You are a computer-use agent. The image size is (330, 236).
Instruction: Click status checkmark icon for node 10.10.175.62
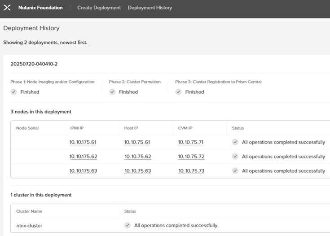point(235,156)
